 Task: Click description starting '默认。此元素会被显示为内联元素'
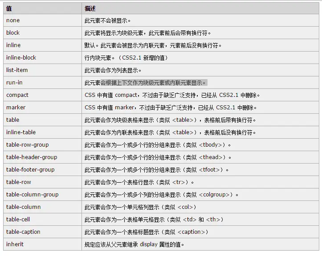tap(153, 45)
